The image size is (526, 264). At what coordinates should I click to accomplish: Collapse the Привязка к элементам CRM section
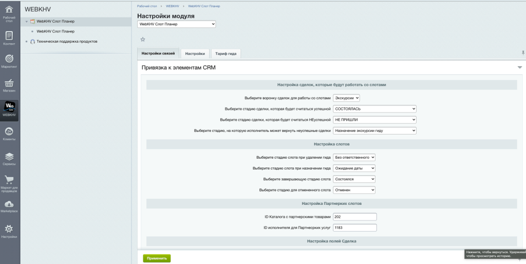click(519, 67)
